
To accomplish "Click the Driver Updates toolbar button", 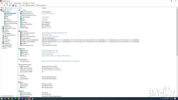I will [x=41, y=5].
